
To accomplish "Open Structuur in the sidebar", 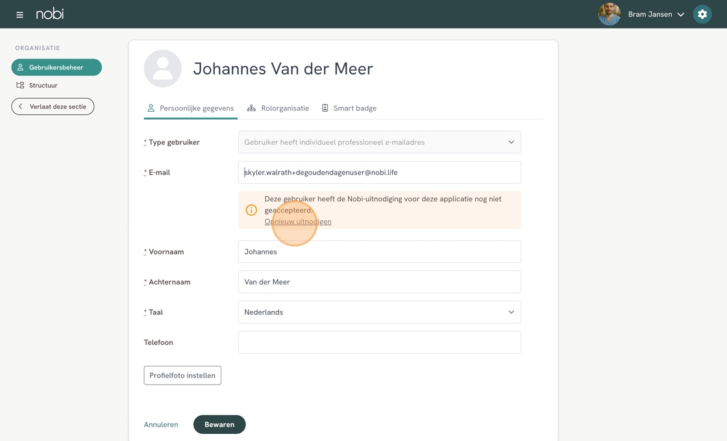I will (x=43, y=85).
